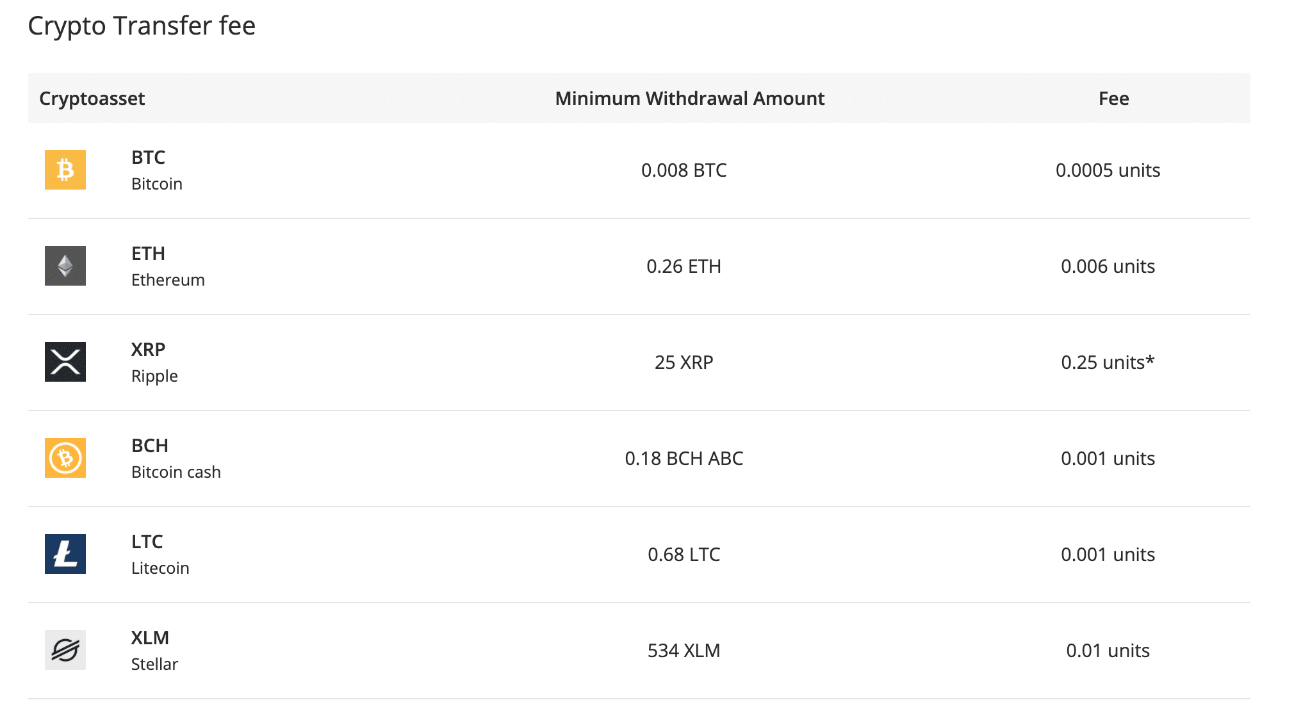Select the 0.26 ETH withdrawal amount
Image resolution: width=1294 pixels, height=716 pixels.
click(x=684, y=266)
